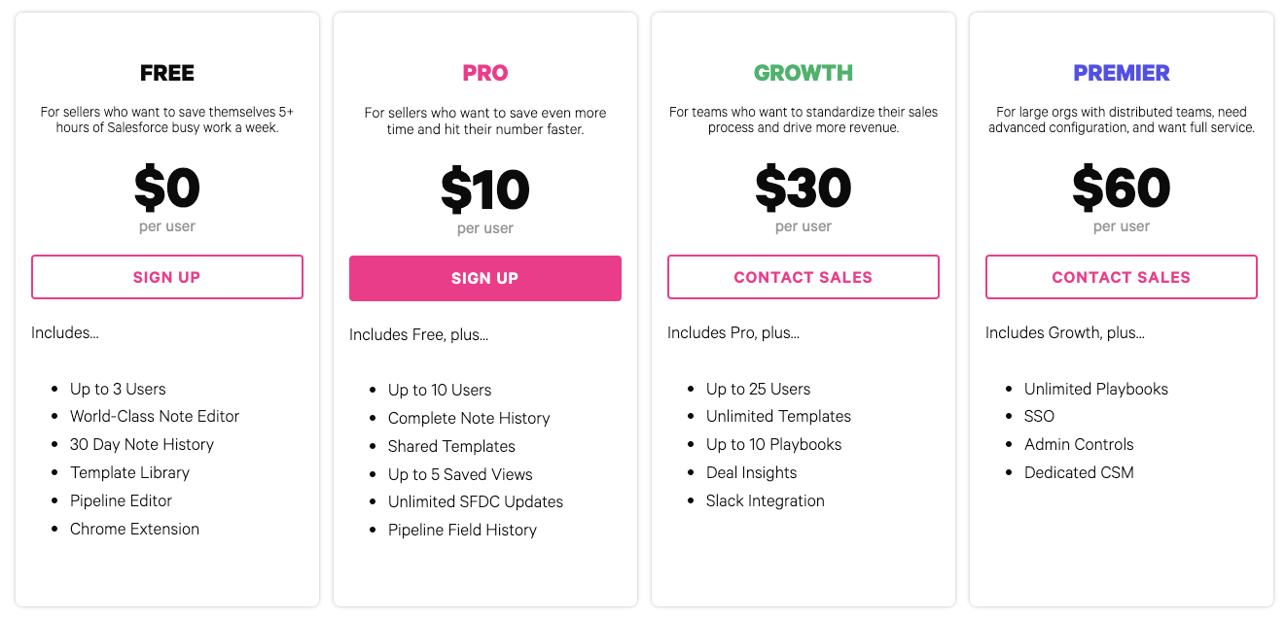Click the Deal Insights feature
This screenshot has width=1286, height=619.
point(751,472)
